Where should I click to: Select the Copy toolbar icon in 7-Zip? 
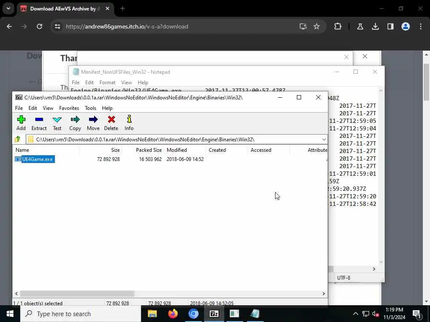coord(75,123)
